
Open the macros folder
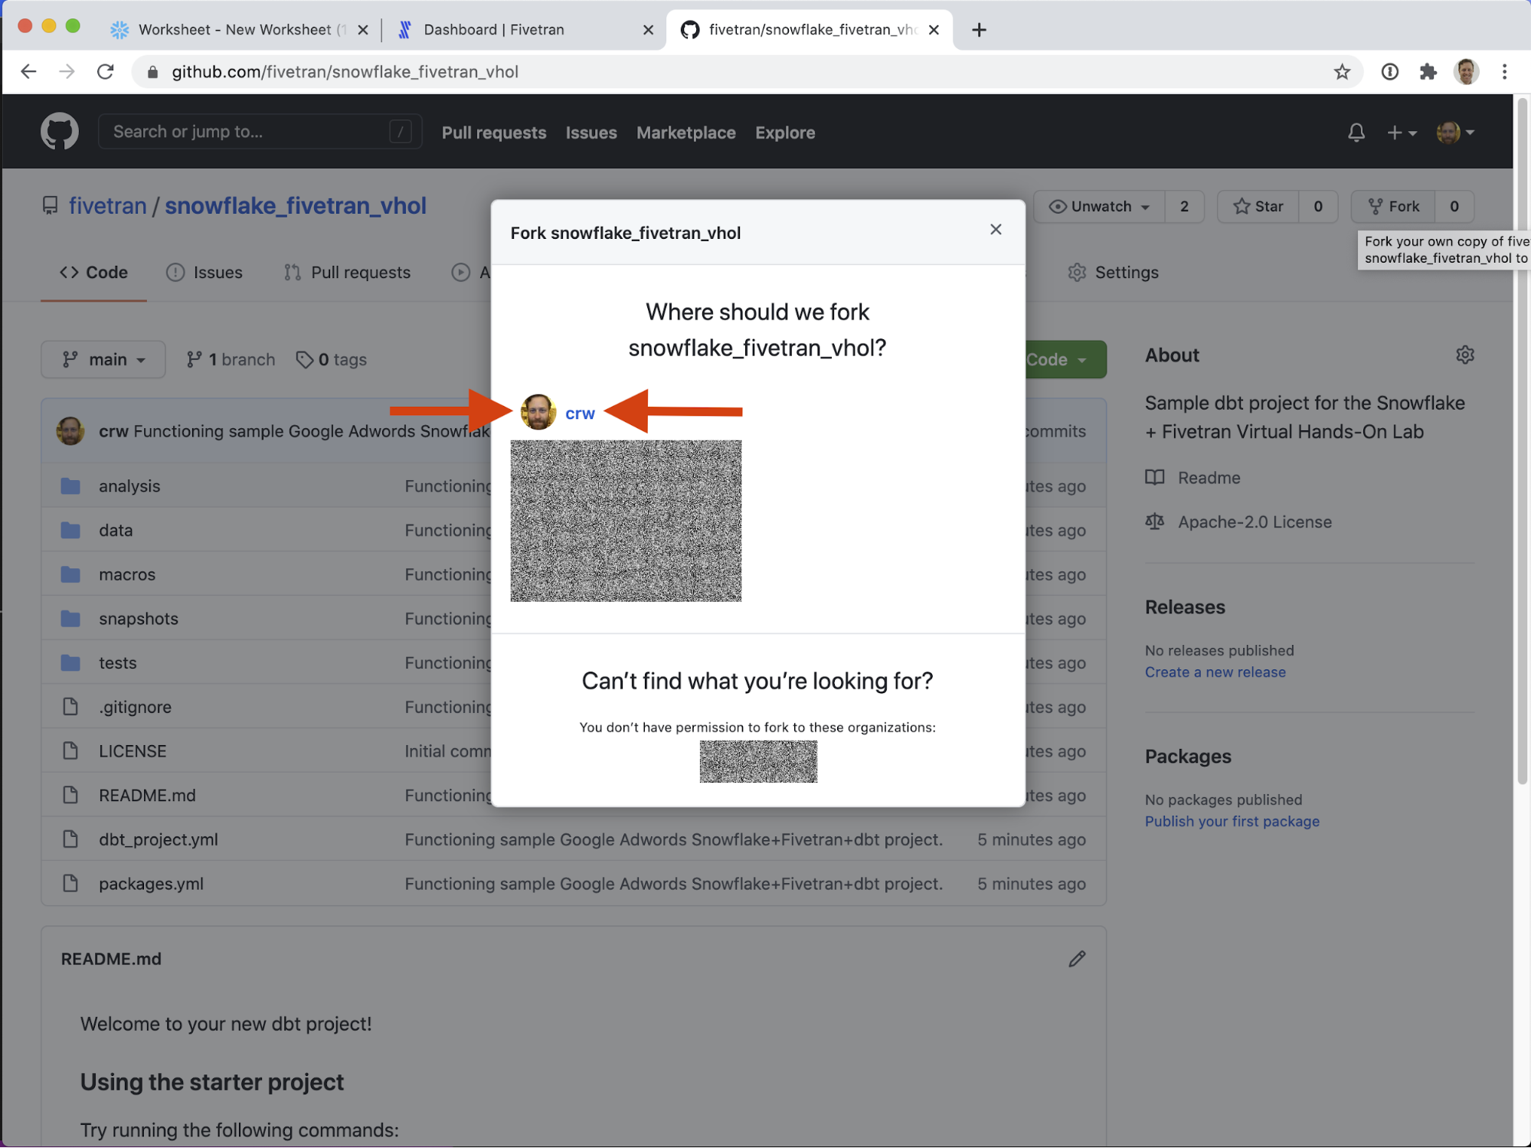pyautogui.click(x=127, y=574)
